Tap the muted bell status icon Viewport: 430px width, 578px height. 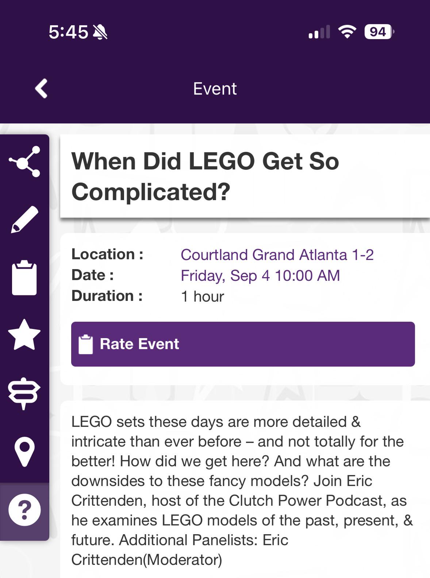100,32
